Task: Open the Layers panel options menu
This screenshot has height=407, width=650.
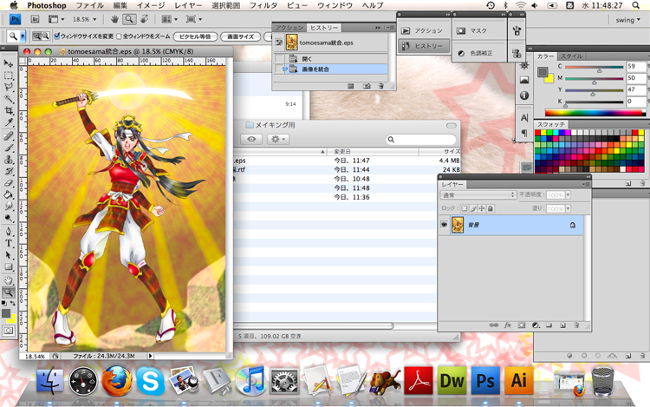Action: 586,184
